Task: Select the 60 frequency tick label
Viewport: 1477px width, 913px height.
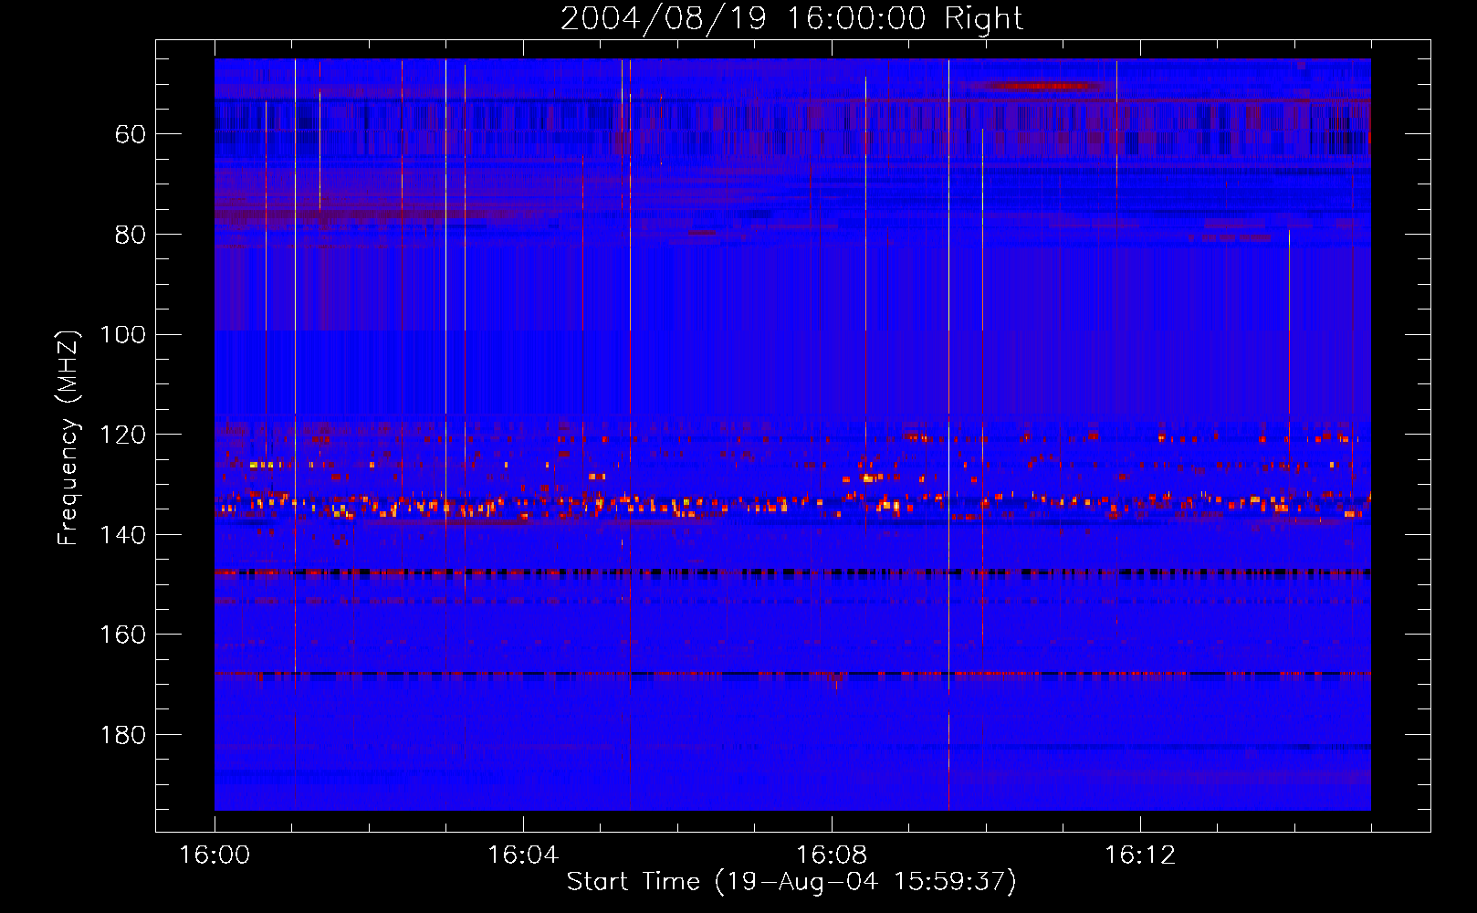Action: coord(131,135)
